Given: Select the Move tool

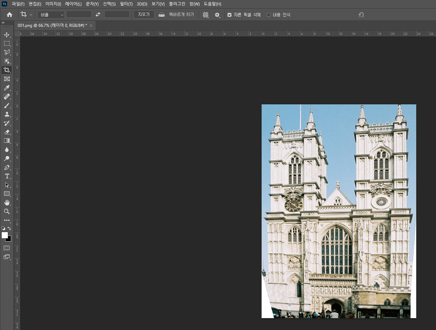Looking at the screenshot, I should click(x=7, y=35).
